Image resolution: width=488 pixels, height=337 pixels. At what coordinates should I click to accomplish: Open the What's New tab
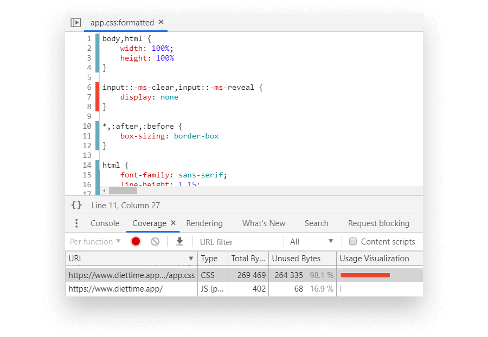pos(264,223)
